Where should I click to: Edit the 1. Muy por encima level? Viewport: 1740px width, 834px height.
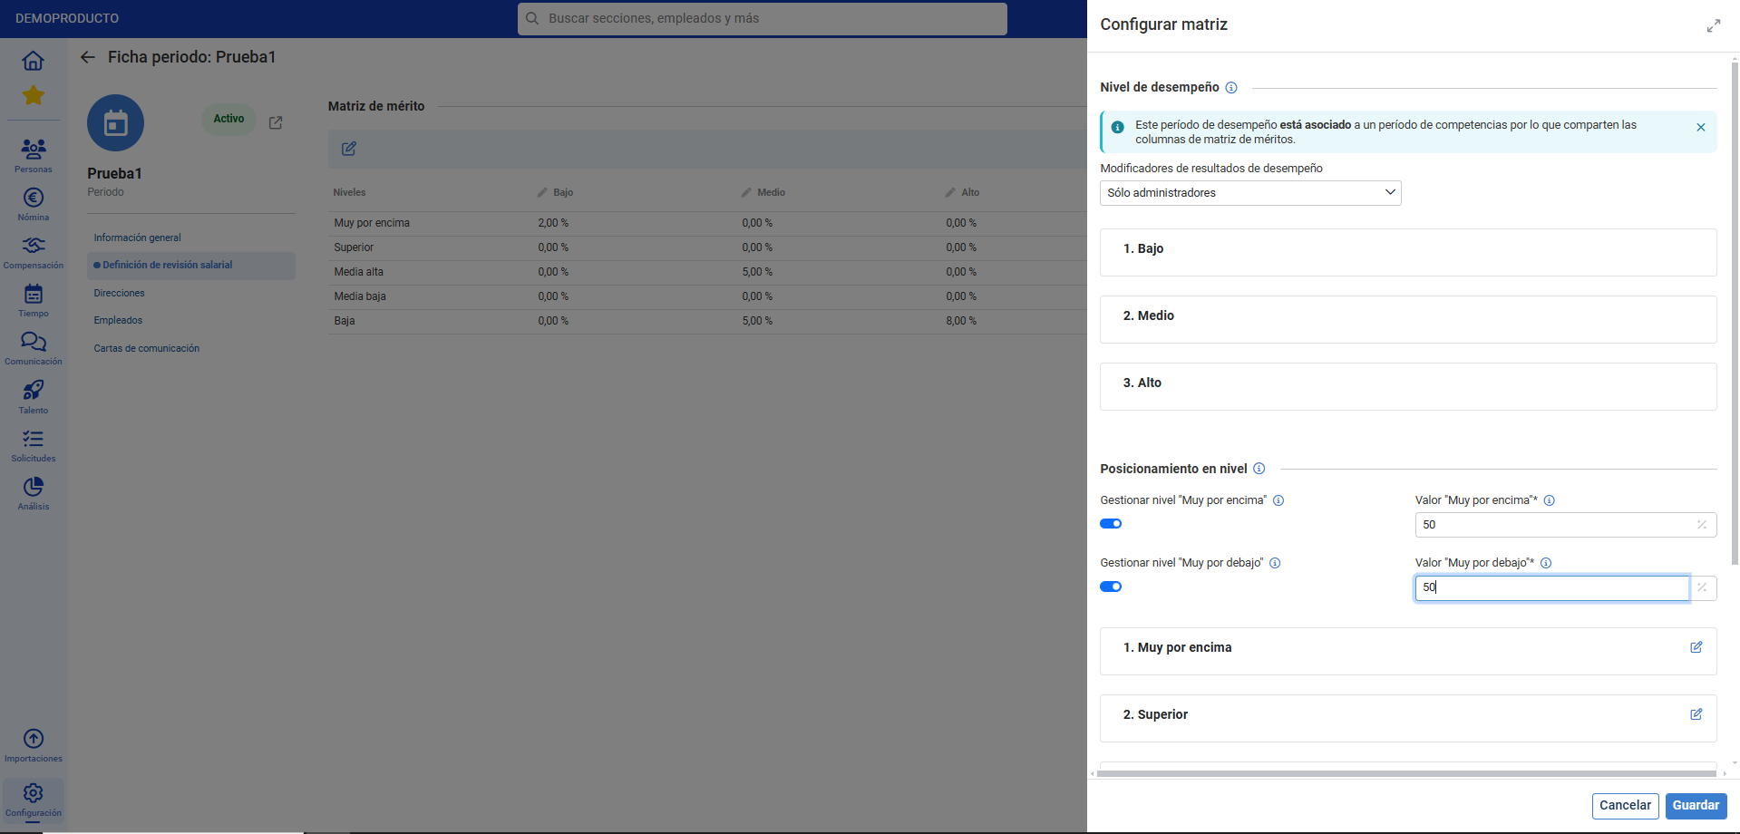[x=1696, y=647]
